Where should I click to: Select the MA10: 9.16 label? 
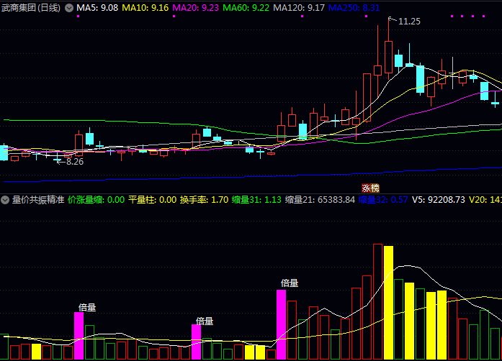coord(145,8)
